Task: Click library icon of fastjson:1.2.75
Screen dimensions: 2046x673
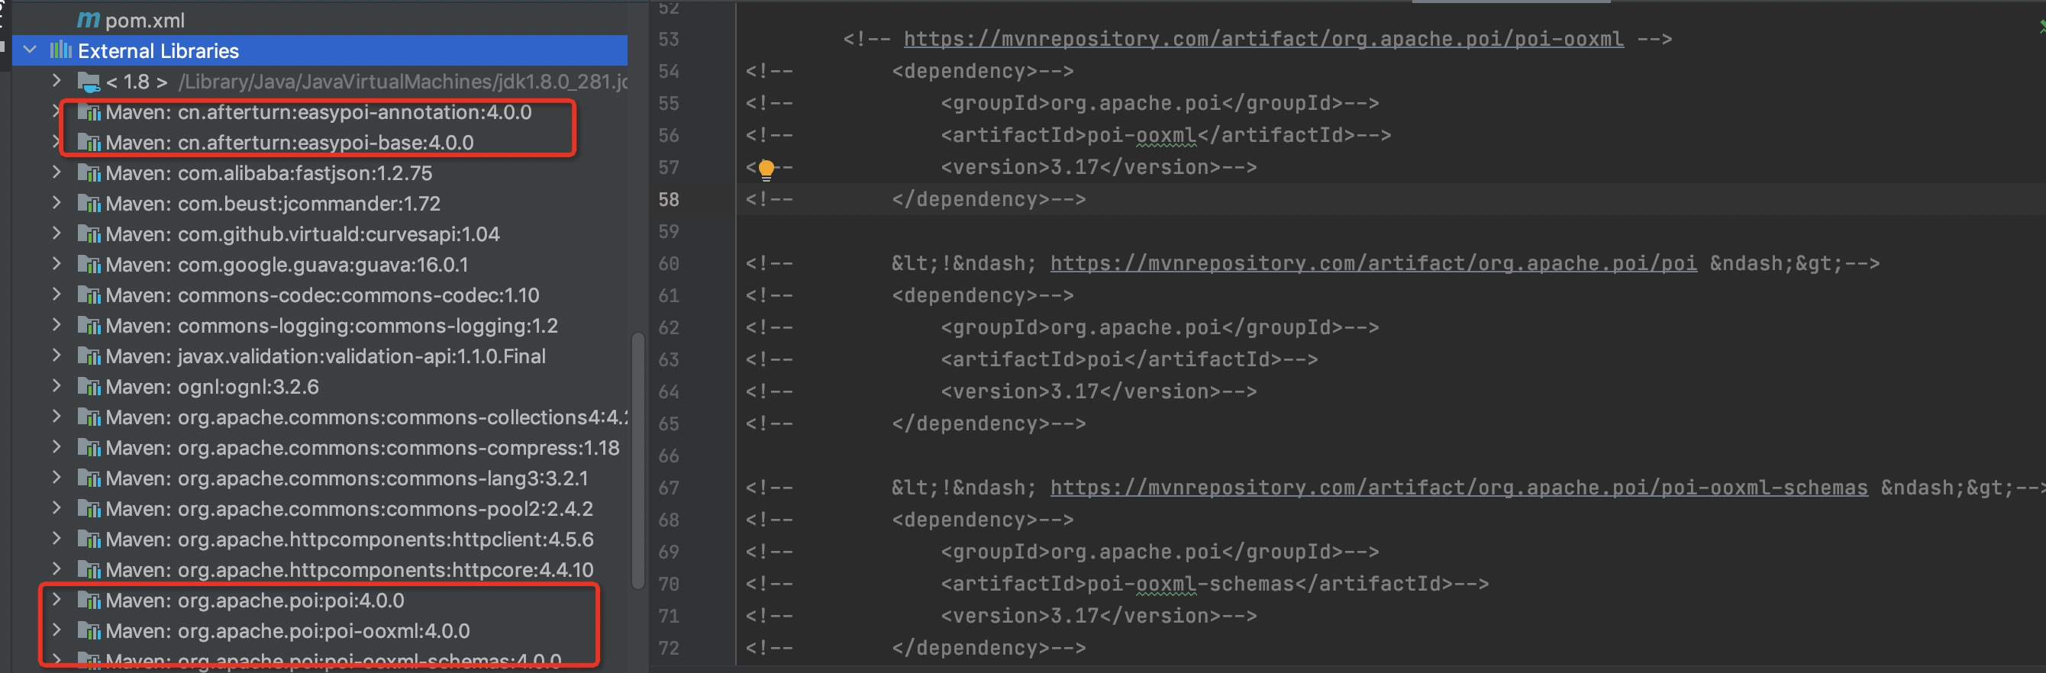Action: pyautogui.click(x=89, y=173)
